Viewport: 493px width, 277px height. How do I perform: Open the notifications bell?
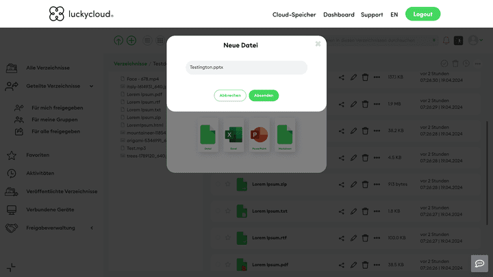tap(446, 40)
